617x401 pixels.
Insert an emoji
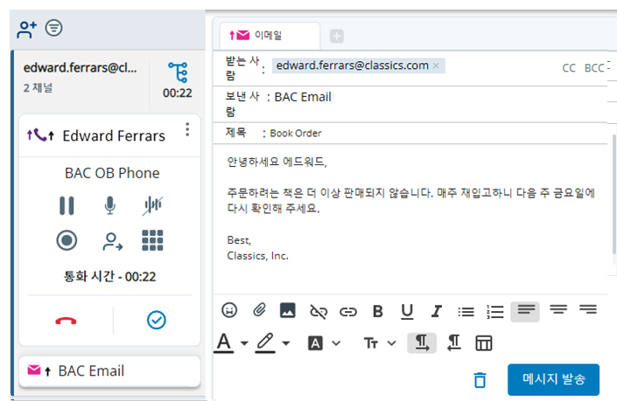click(x=229, y=310)
